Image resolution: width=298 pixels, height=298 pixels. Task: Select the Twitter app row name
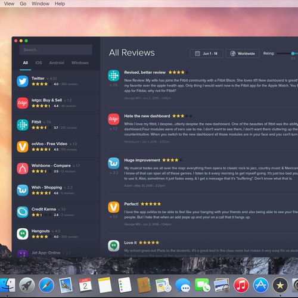click(x=38, y=78)
